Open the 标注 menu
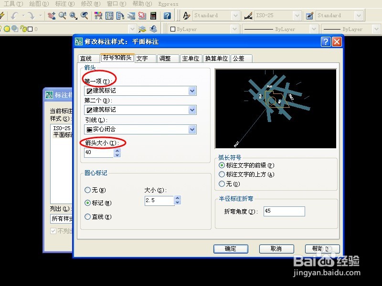Image resolution: width=382 pixels, height=286 pixels. point(65,4)
